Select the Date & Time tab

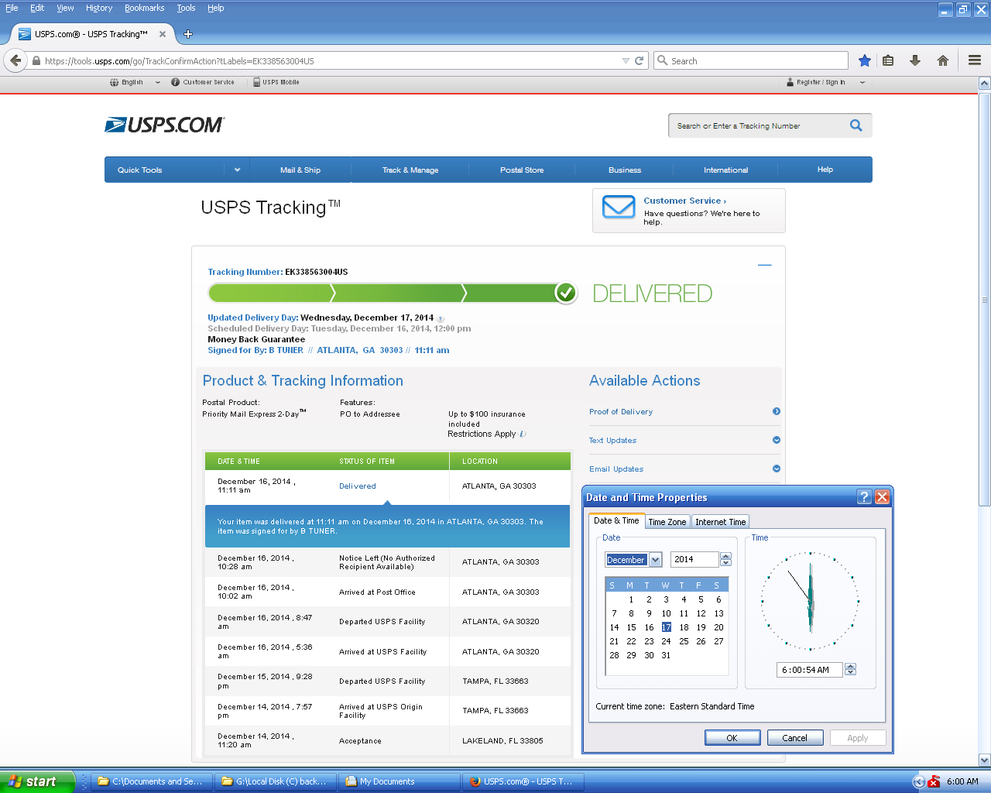click(616, 520)
